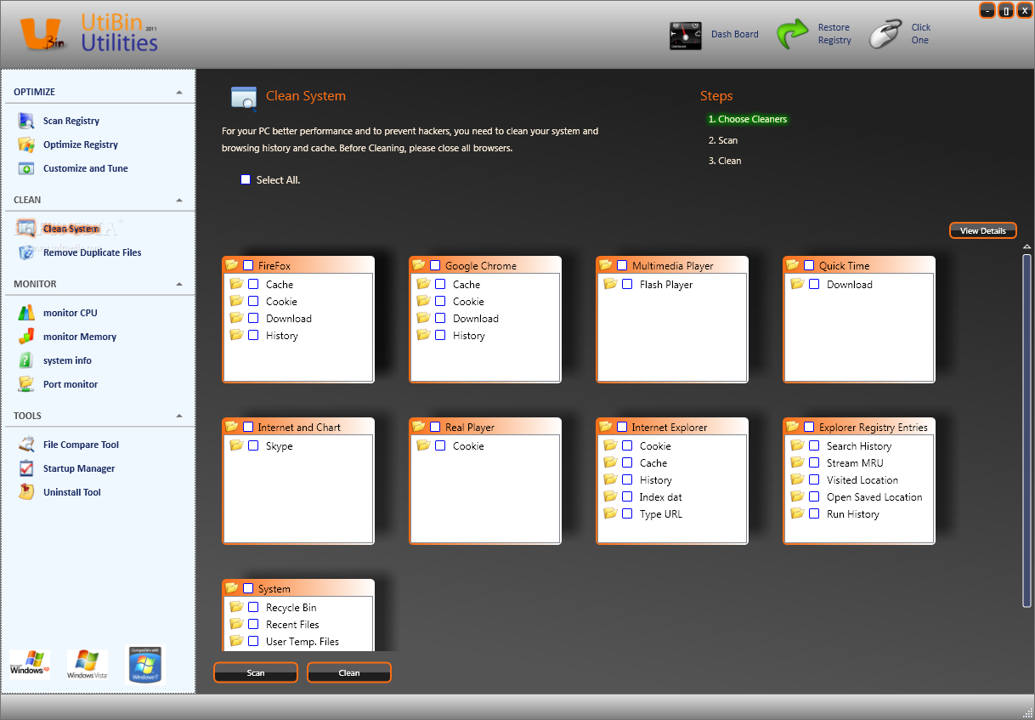The image size is (1035, 720).
Task: Click the monitor CPU chart icon
Action: [x=26, y=313]
